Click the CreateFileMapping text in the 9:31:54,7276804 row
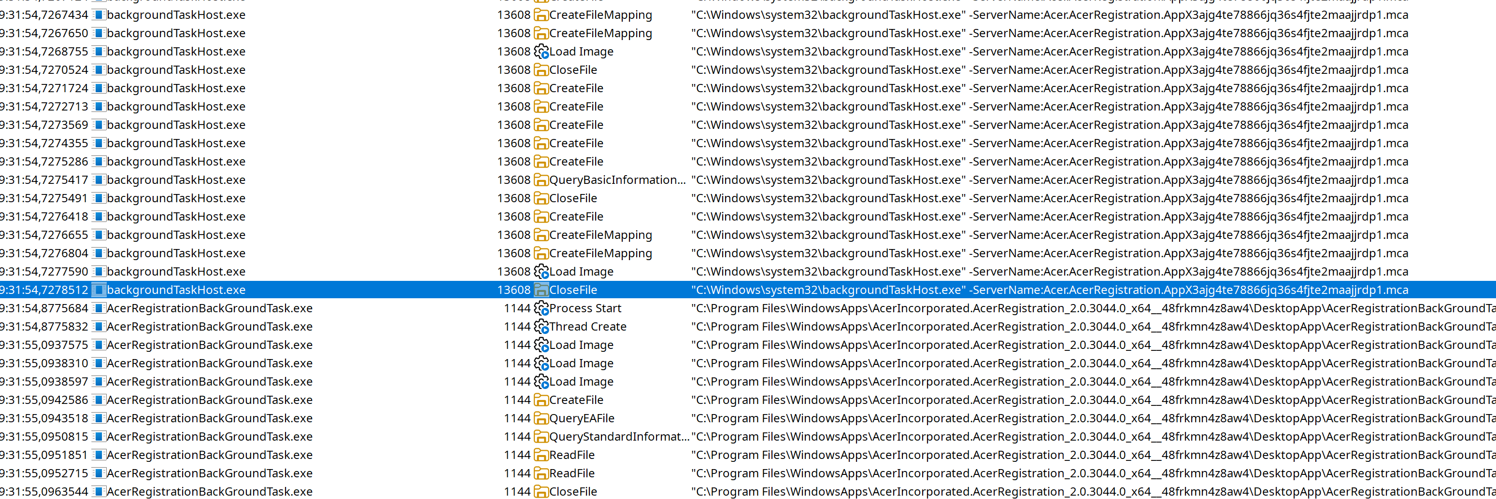1496x499 pixels. point(601,253)
